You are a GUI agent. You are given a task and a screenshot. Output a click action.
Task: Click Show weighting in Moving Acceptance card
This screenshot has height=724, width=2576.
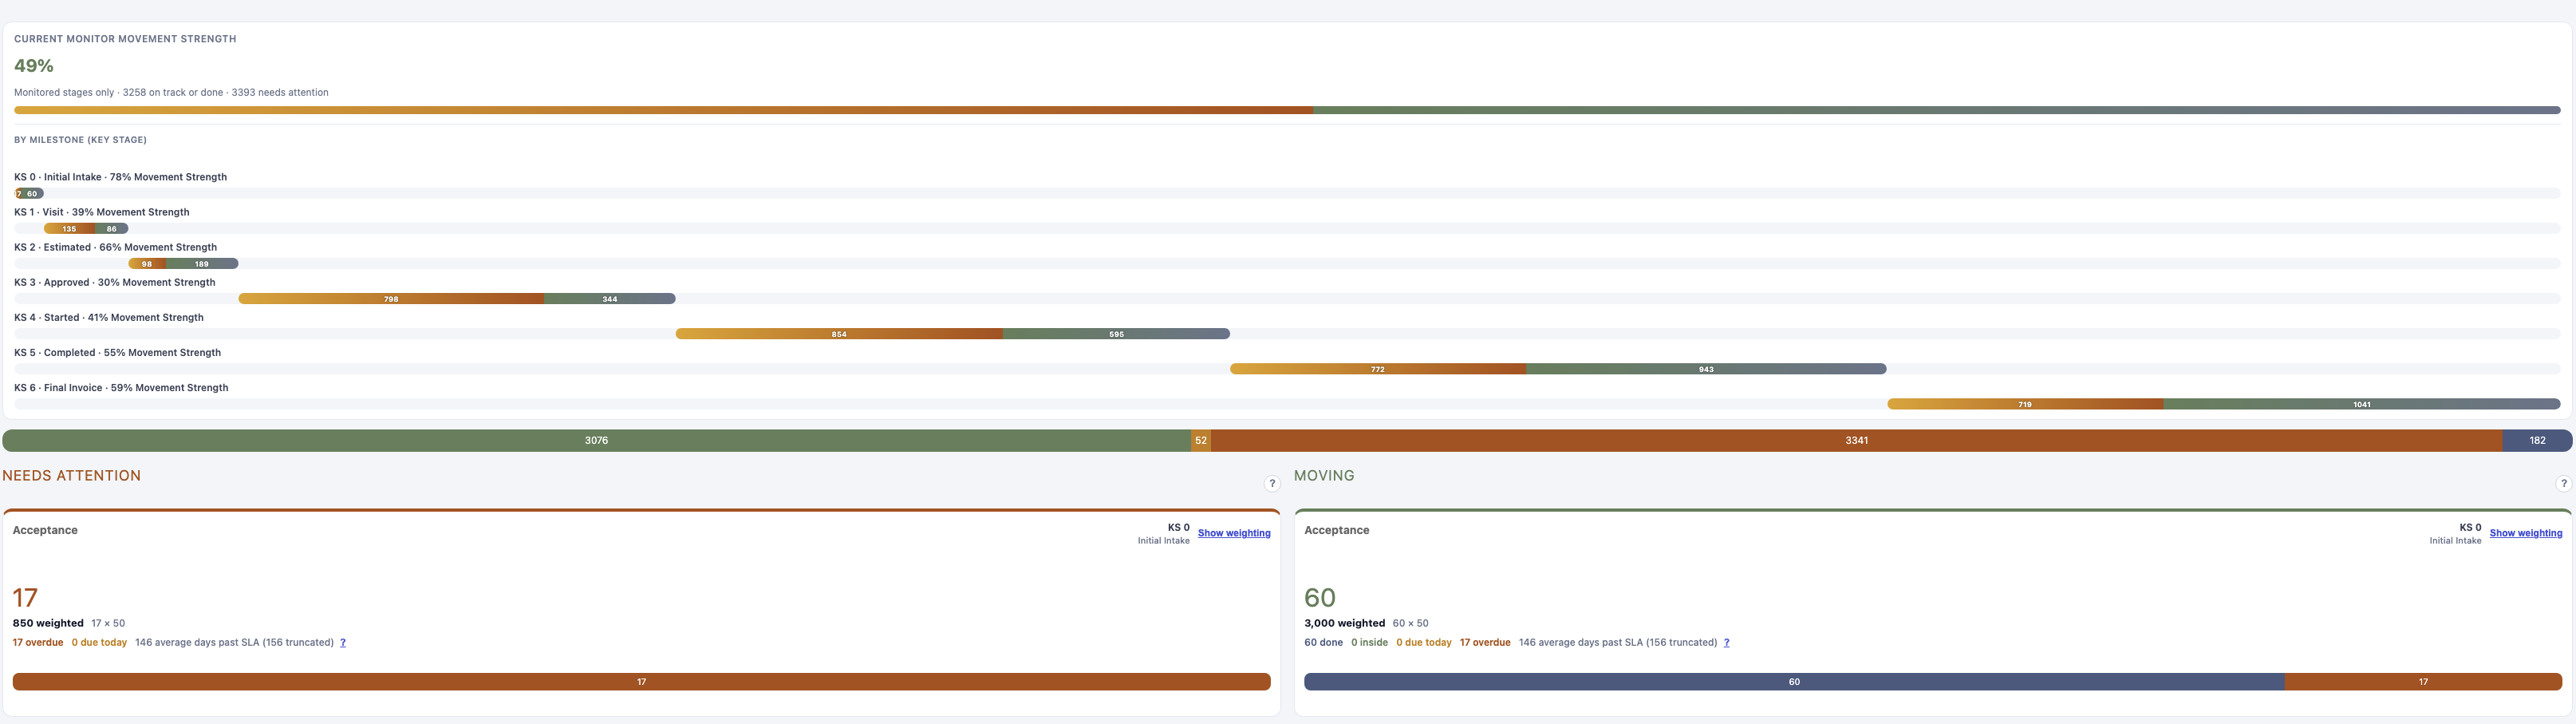pos(2526,533)
